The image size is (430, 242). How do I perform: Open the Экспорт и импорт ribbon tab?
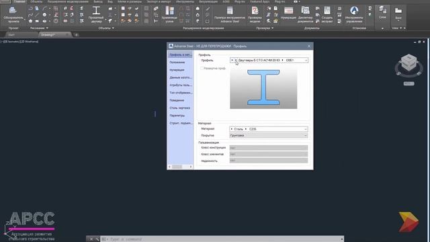pos(159,1)
